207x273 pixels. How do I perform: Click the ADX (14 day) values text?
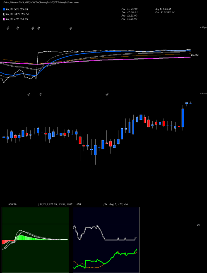(116, 204)
